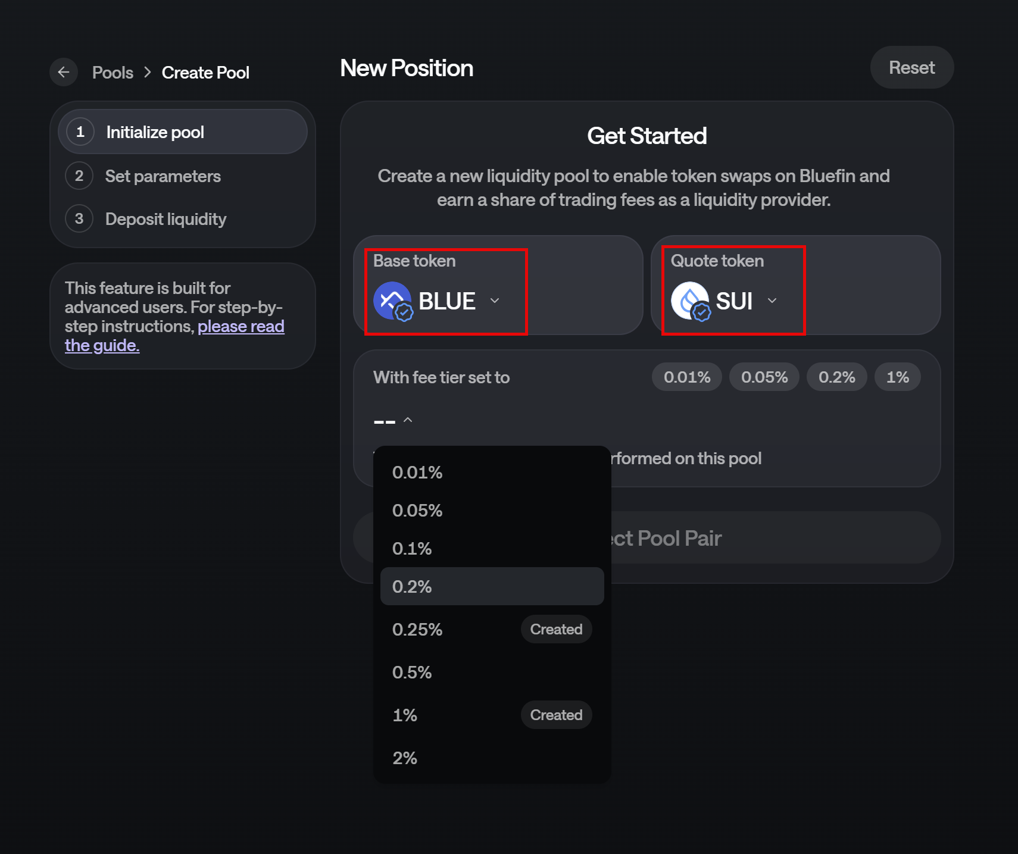Click the BLUE token logo icon

[392, 301]
